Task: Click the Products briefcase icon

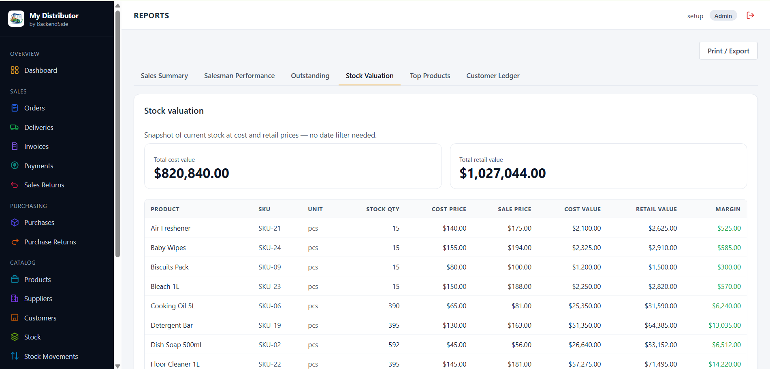Action: [15, 279]
